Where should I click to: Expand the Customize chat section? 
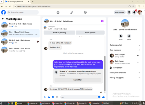point(125,45)
